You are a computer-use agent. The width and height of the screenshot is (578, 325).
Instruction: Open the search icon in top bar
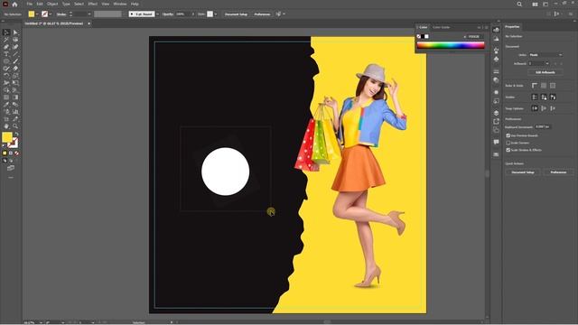(x=519, y=4)
